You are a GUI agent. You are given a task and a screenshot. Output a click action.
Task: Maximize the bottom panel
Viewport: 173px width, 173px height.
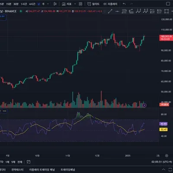pos(170,170)
